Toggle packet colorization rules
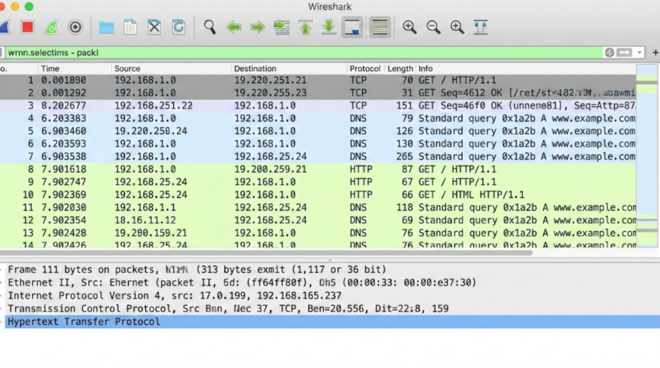 380,27
